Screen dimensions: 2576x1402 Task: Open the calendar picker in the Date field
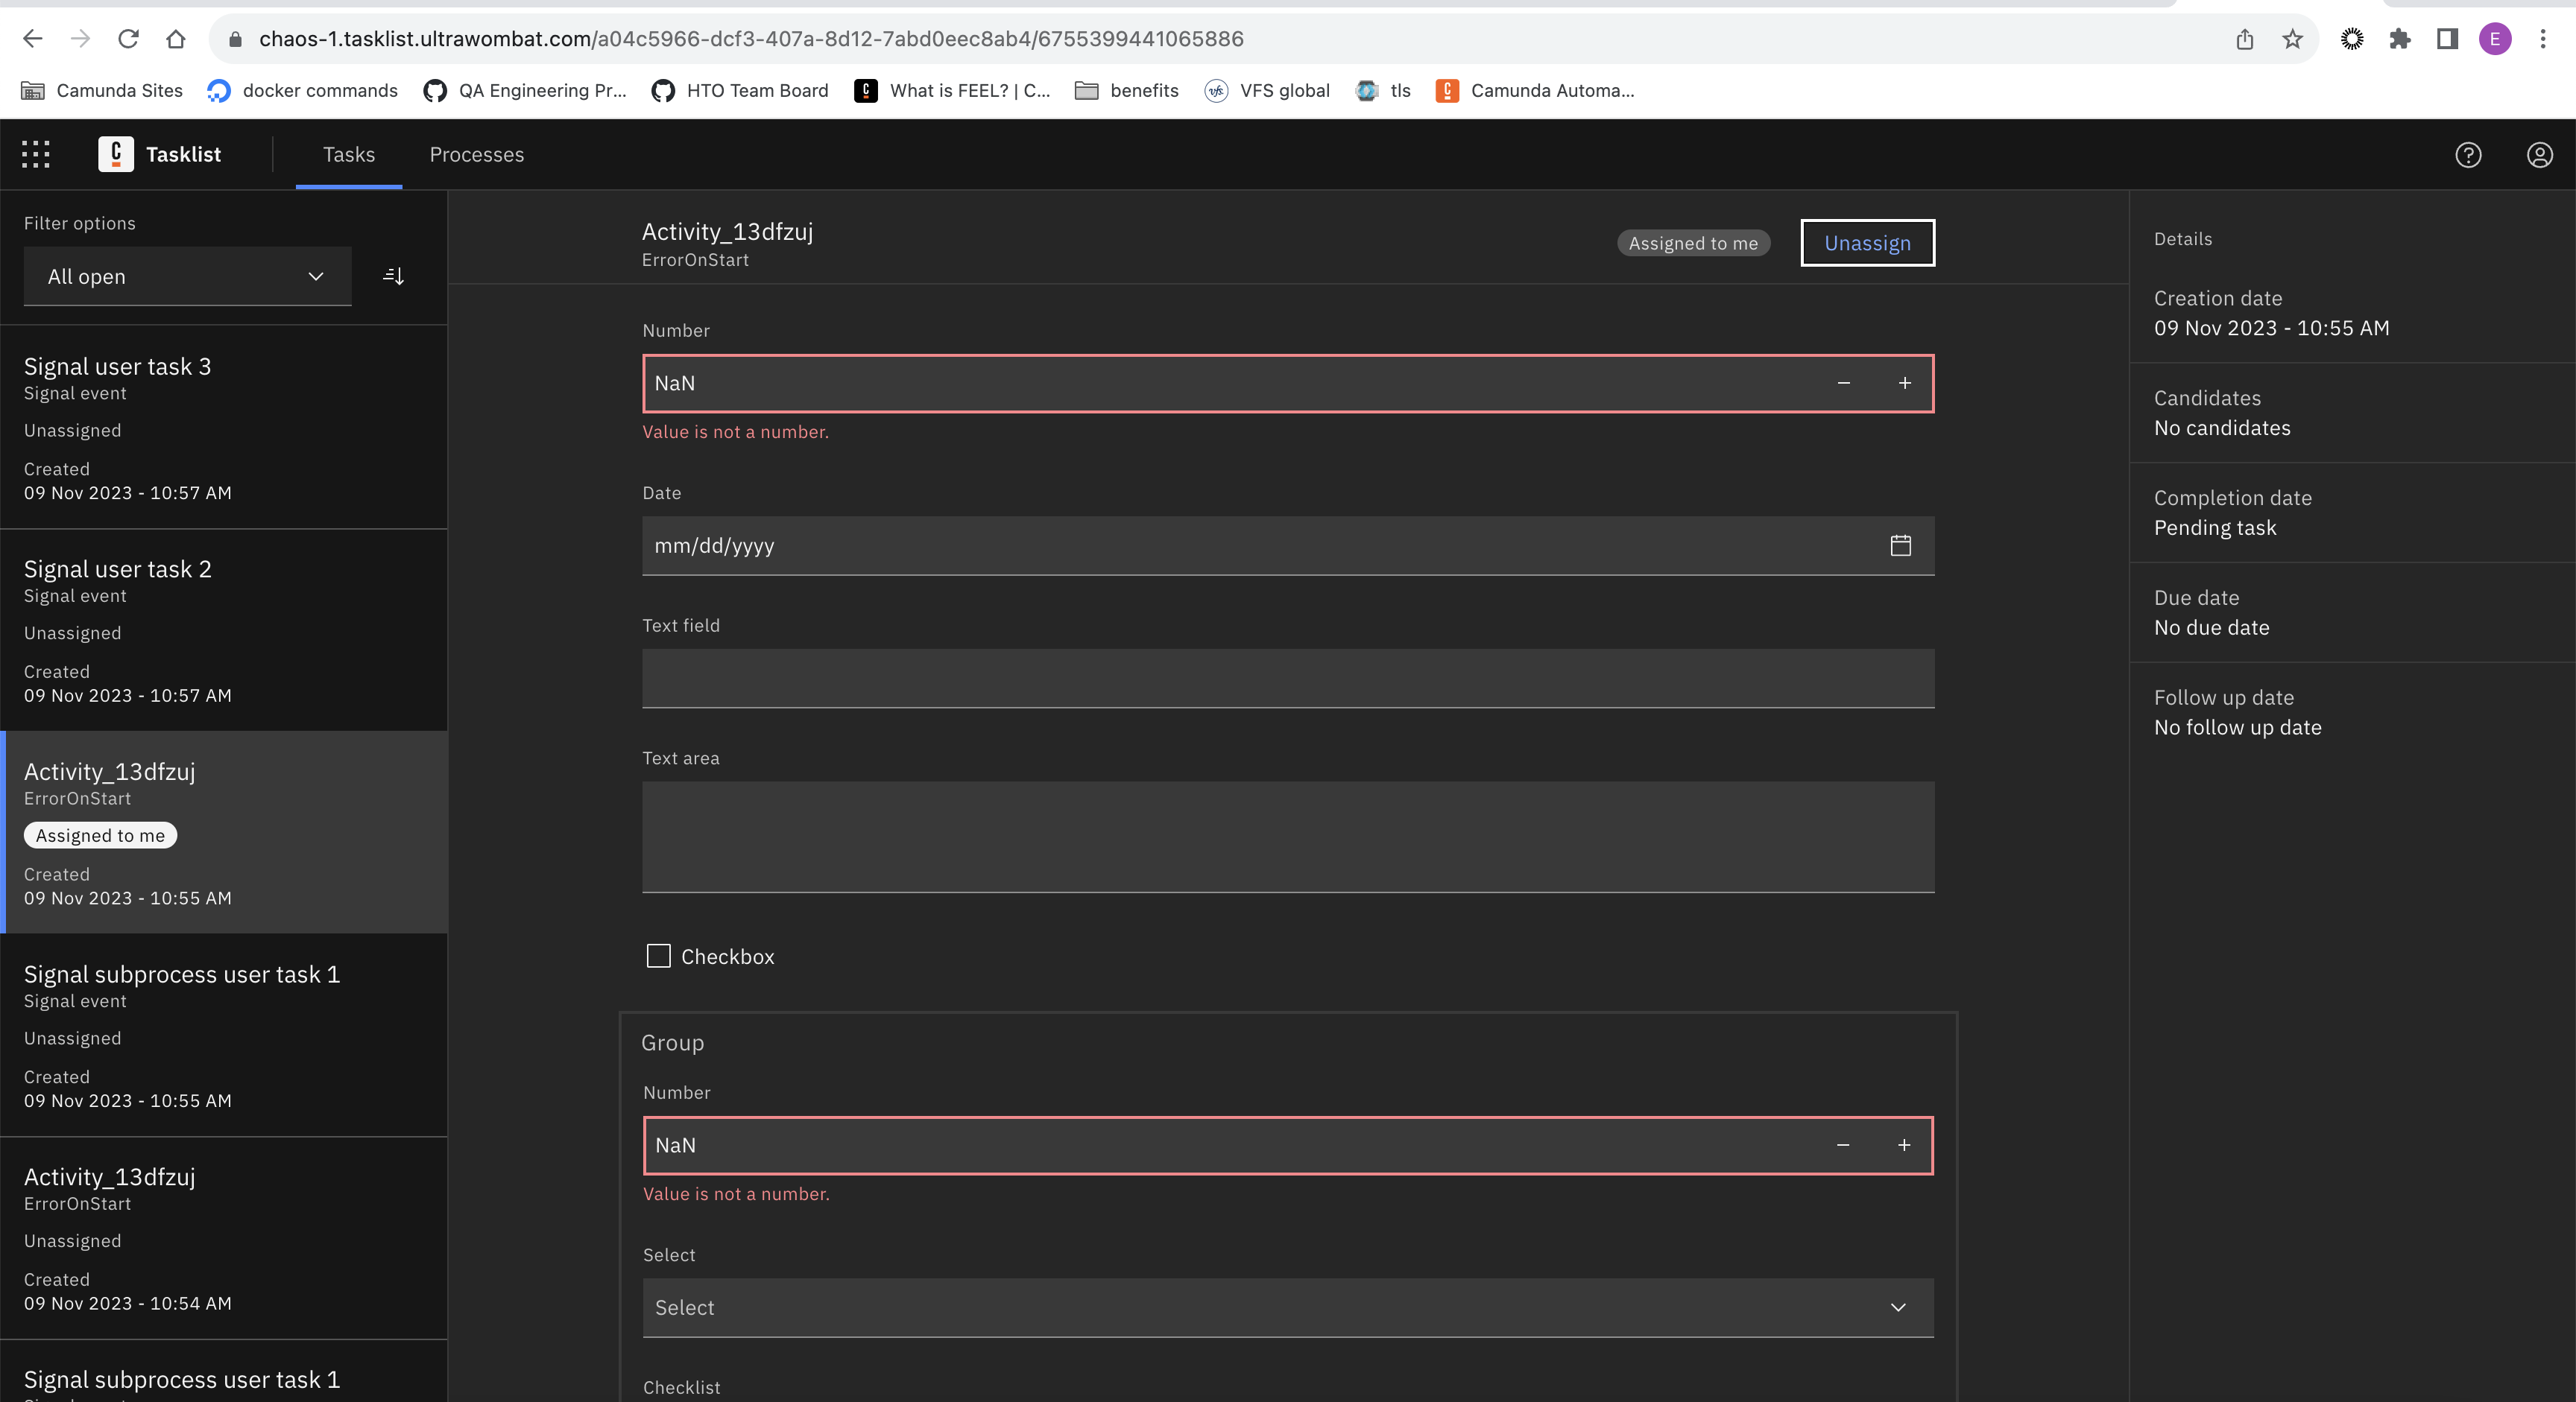1899,545
